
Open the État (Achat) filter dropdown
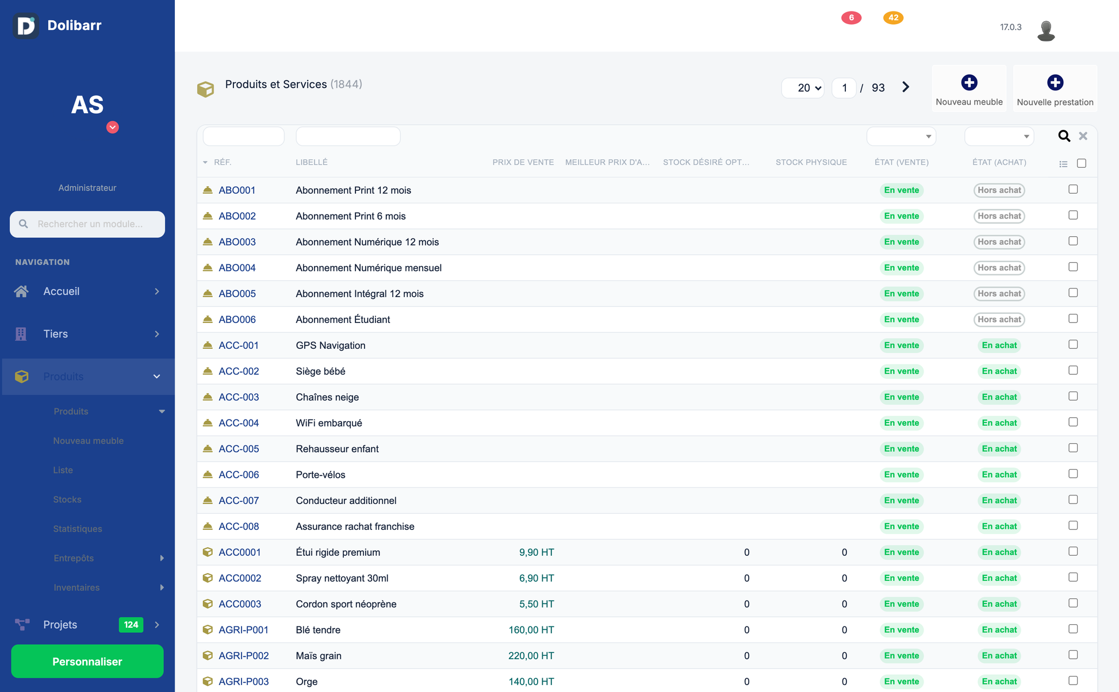999,136
